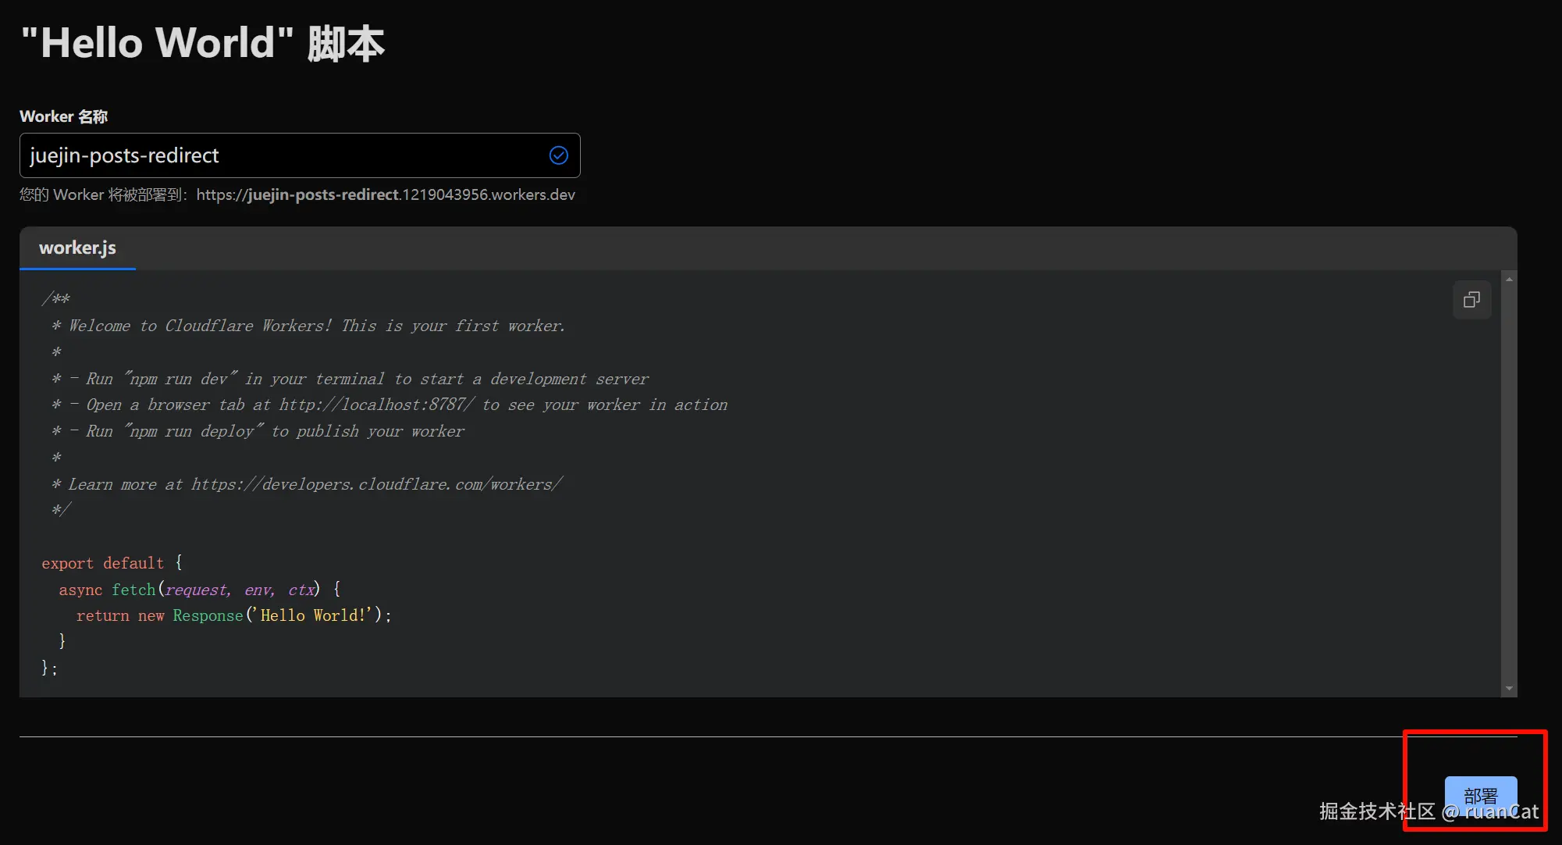Click the code editor vertical scrollbar track

1509,484
